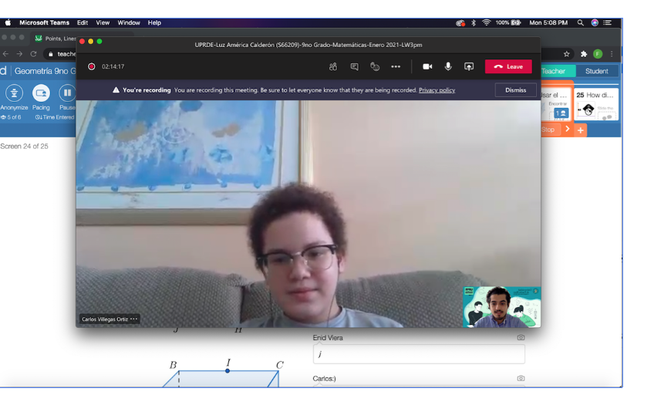
Task: Go to next screen with orange chevron
Action: click(x=567, y=130)
